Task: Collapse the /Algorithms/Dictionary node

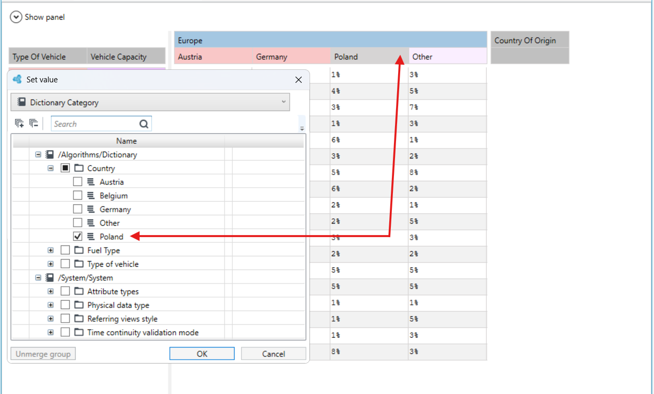Action: tap(38, 155)
